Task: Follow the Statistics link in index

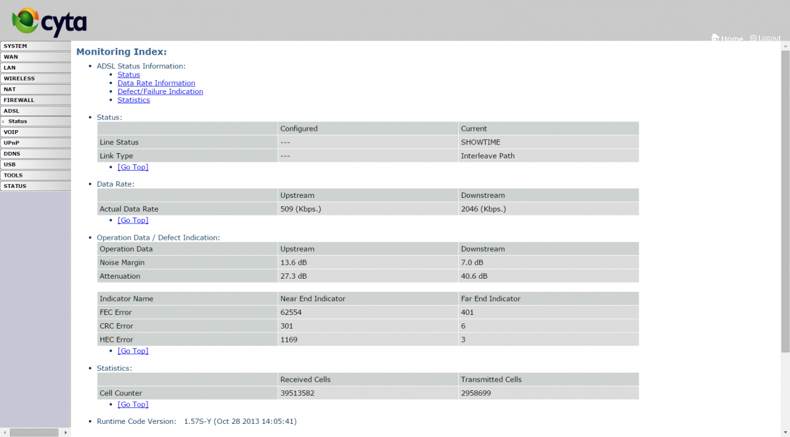Action: pyautogui.click(x=134, y=100)
